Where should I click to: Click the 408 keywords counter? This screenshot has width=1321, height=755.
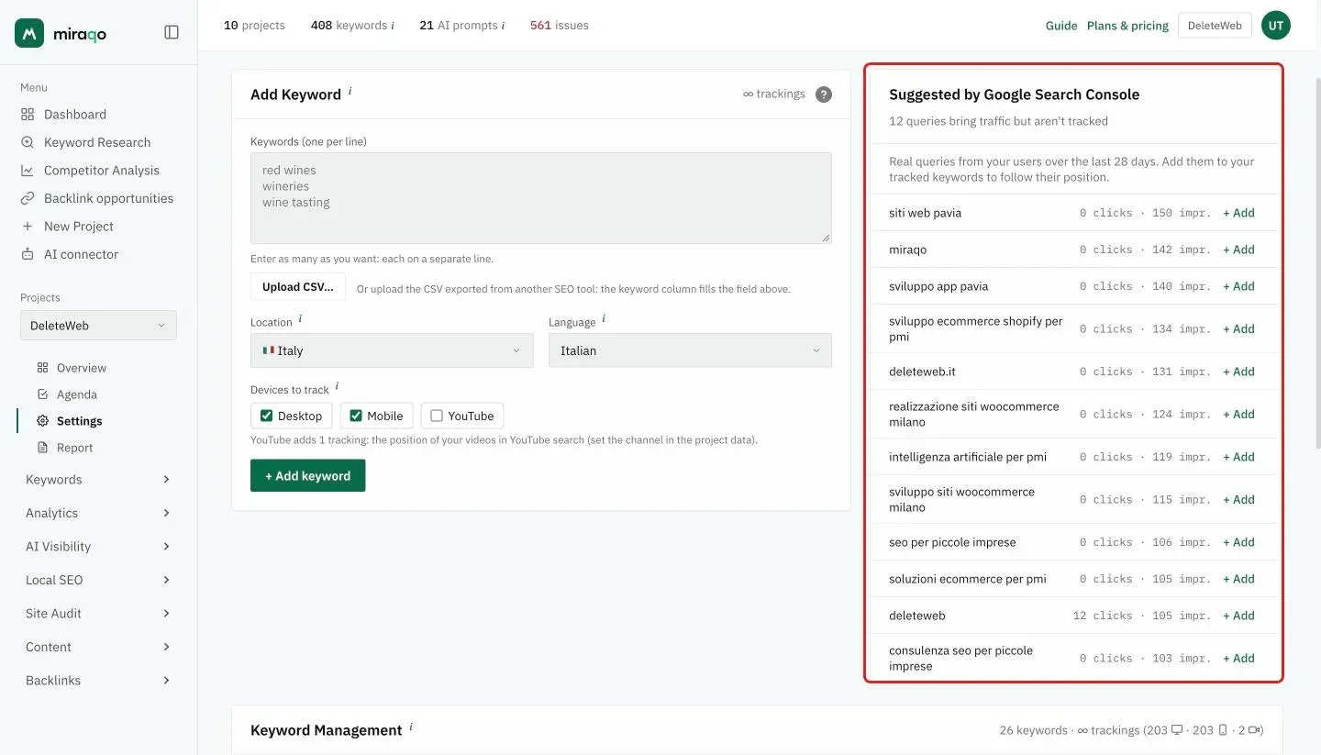click(x=352, y=26)
